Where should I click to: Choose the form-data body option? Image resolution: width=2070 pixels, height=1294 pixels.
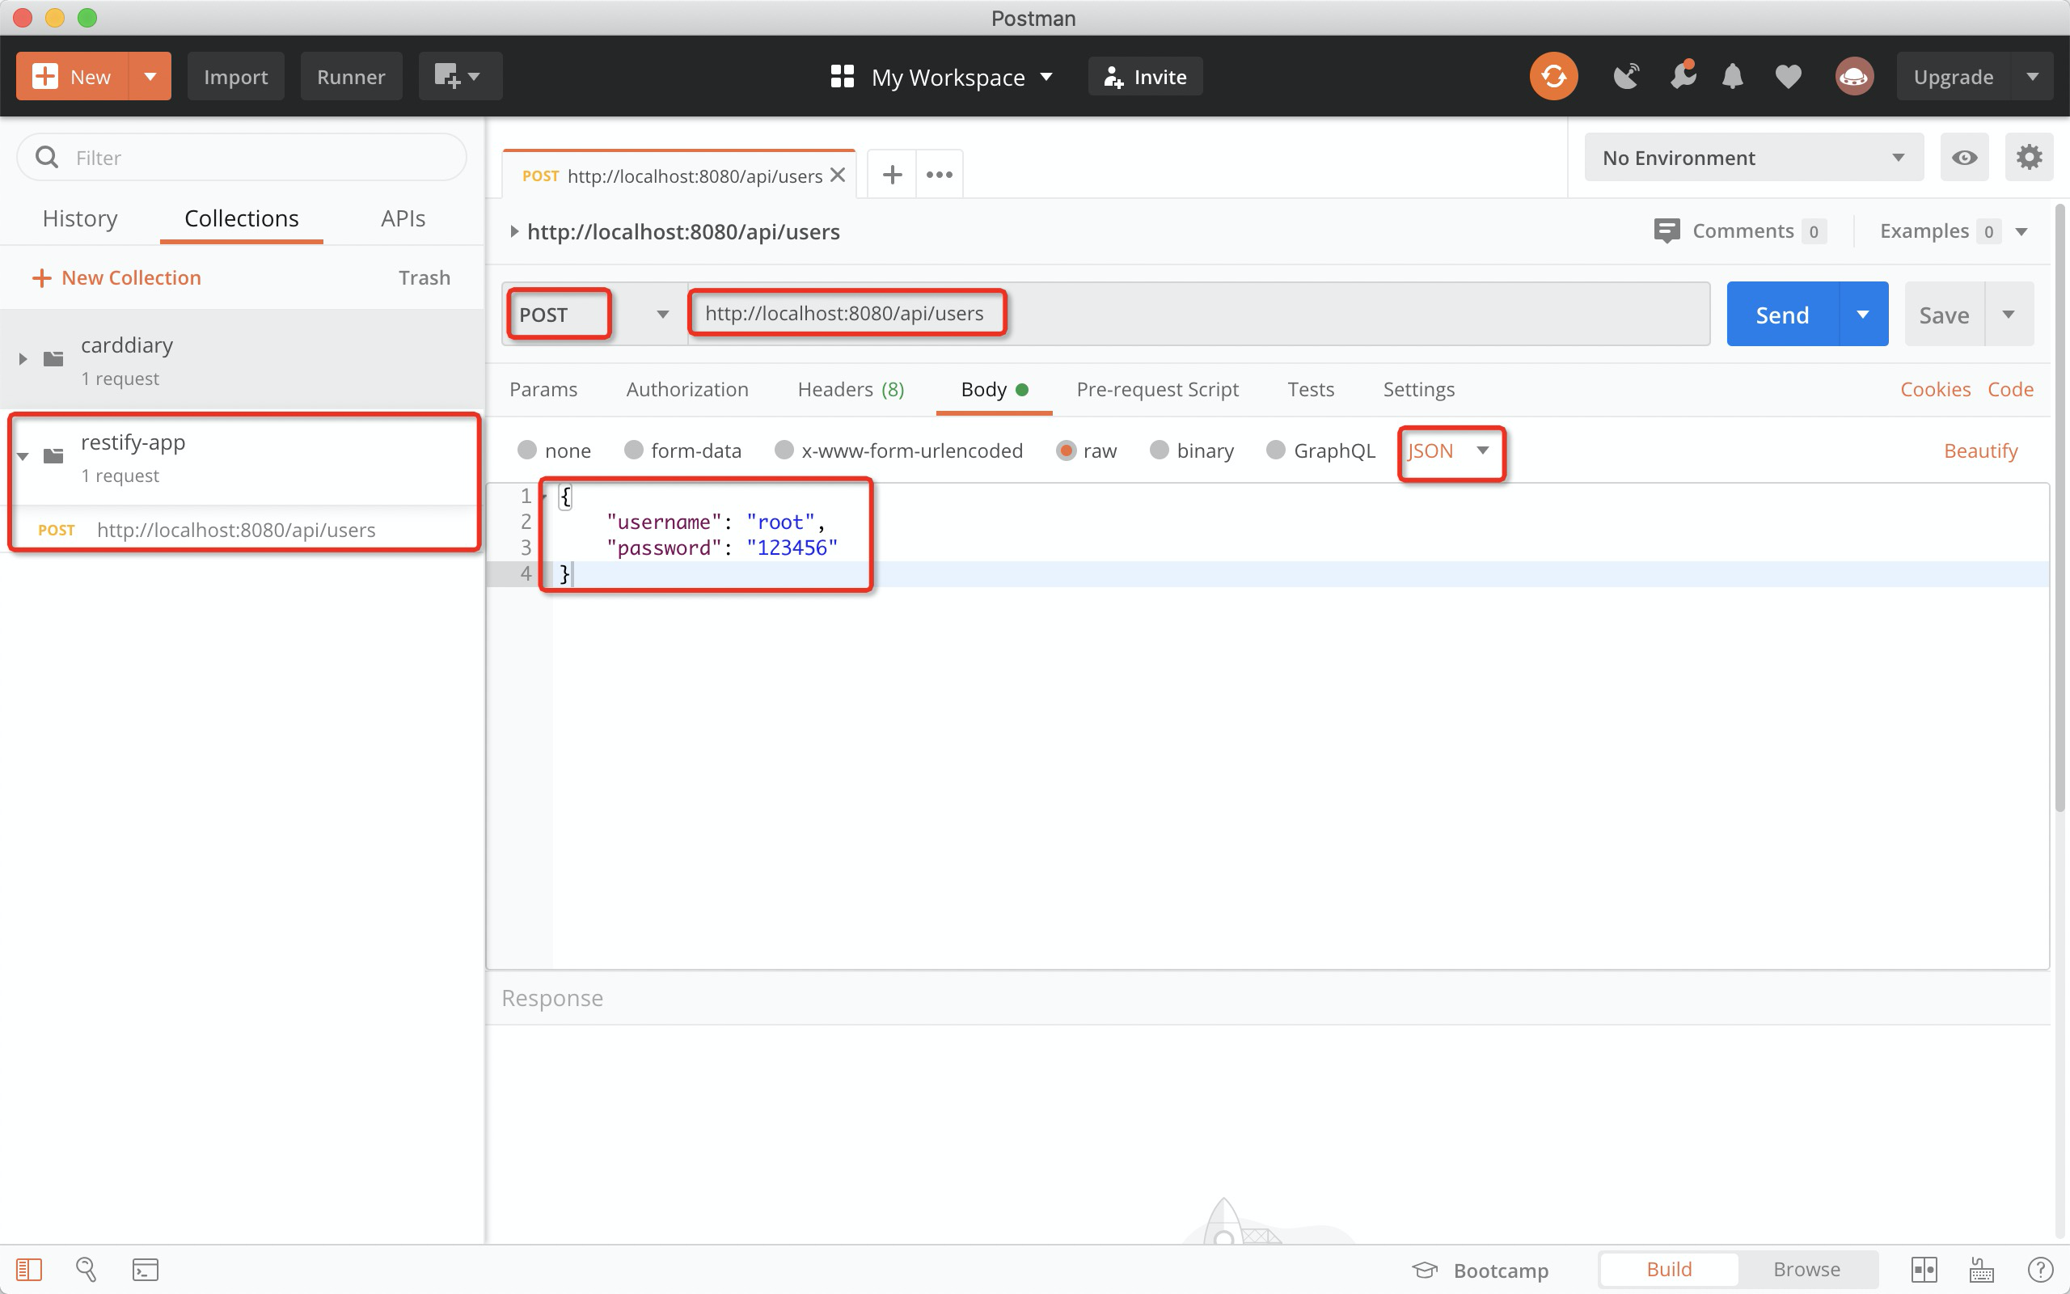[x=634, y=450]
